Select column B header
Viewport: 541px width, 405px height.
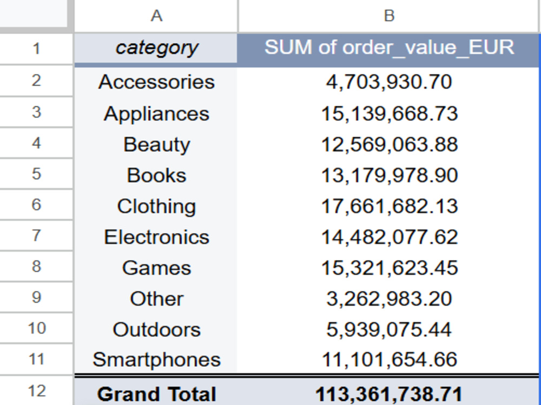coord(389,16)
